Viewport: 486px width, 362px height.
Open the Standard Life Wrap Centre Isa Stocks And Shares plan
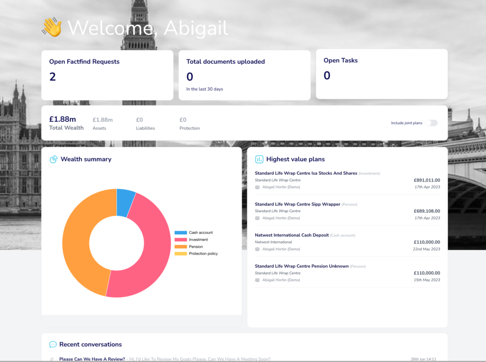pyautogui.click(x=306, y=173)
